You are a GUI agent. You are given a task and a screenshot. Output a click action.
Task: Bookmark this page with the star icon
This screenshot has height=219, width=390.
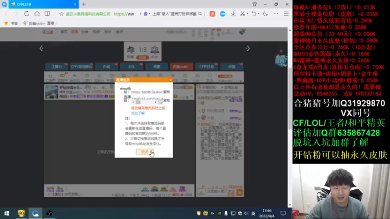coord(61,14)
